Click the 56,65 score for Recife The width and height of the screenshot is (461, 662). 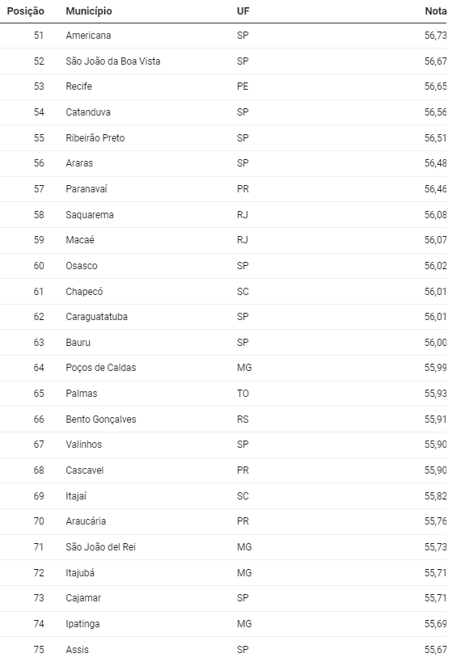(x=435, y=86)
